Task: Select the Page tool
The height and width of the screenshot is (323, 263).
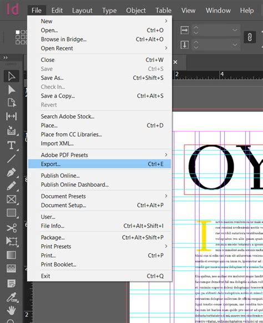Action: pyautogui.click(x=12, y=103)
